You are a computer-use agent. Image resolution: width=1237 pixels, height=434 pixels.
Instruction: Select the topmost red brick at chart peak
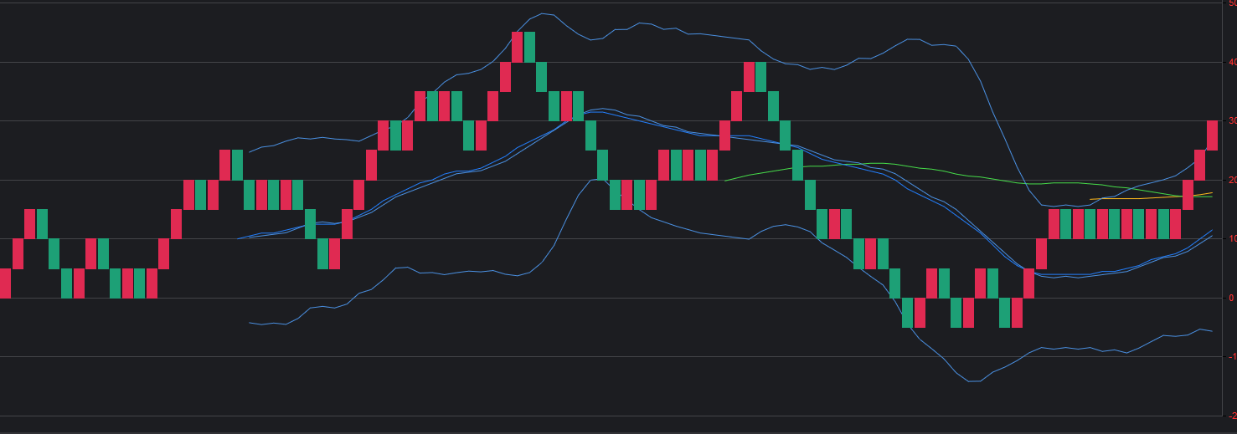click(x=517, y=47)
